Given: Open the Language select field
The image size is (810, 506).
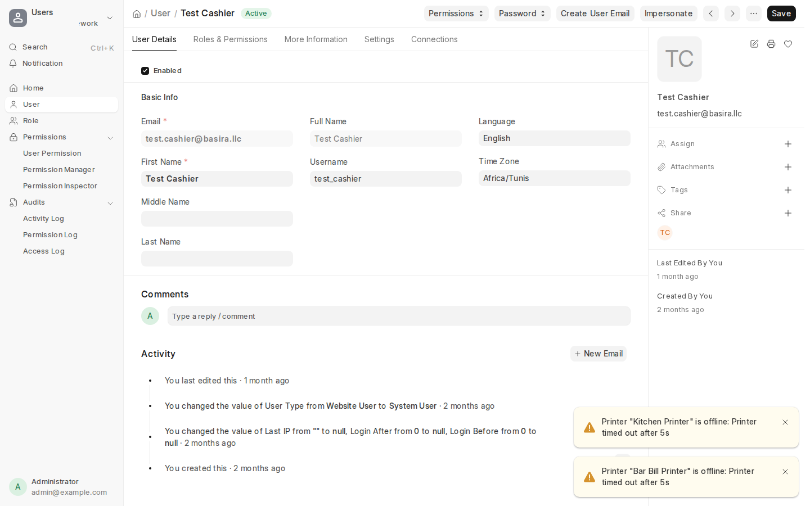Looking at the screenshot, I should (x=555, y=138).
